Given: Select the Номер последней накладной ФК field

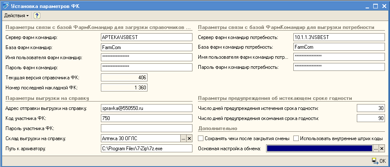Looking at the screenshot, I should pos(124,87).
